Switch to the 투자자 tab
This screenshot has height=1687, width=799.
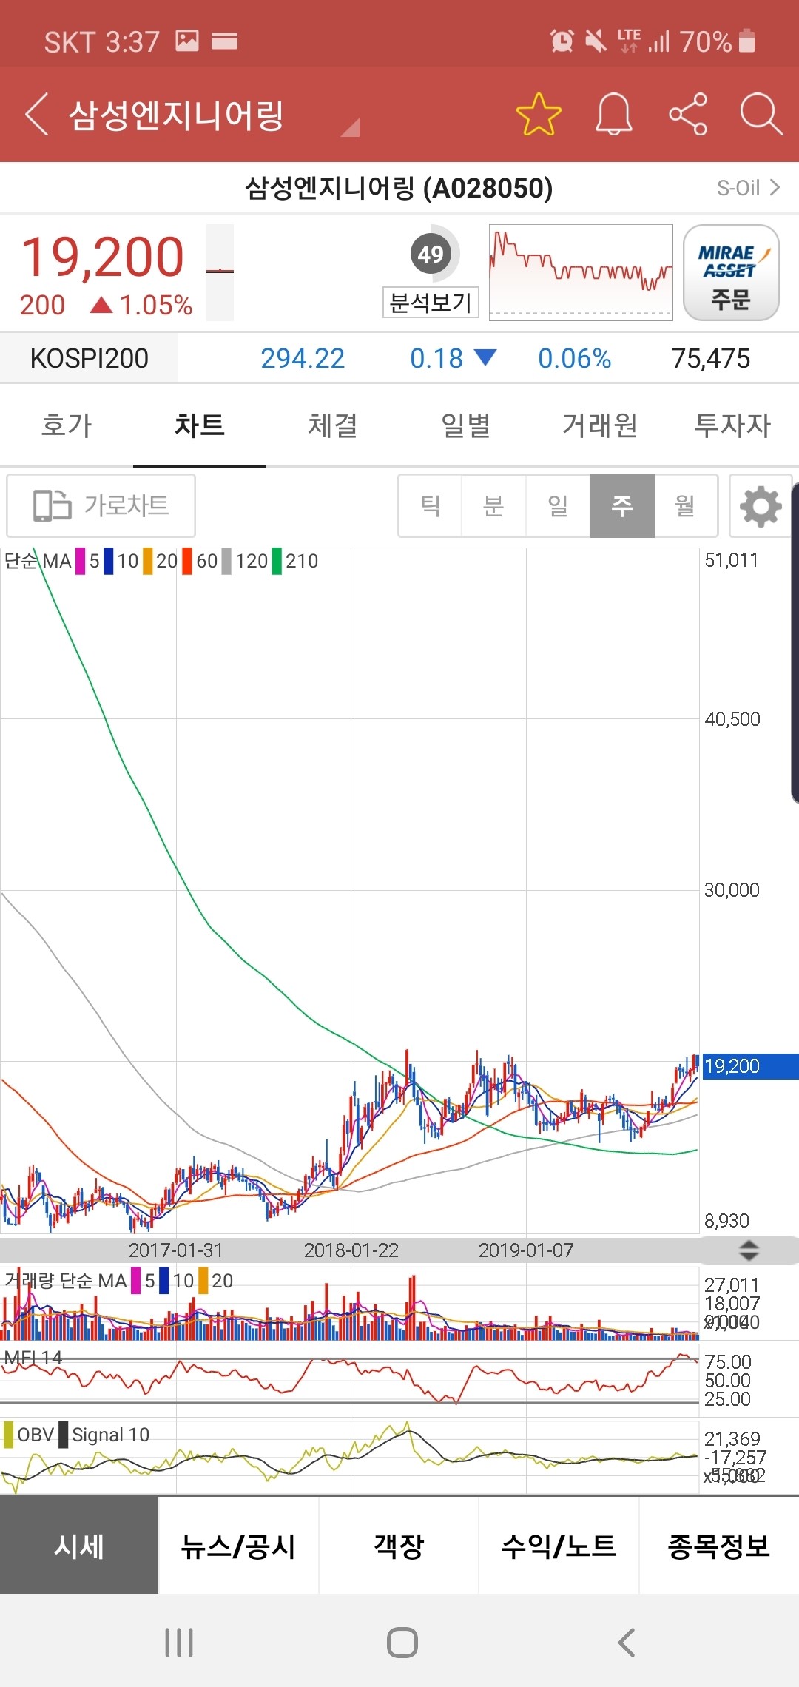click(x=732, y=425)
